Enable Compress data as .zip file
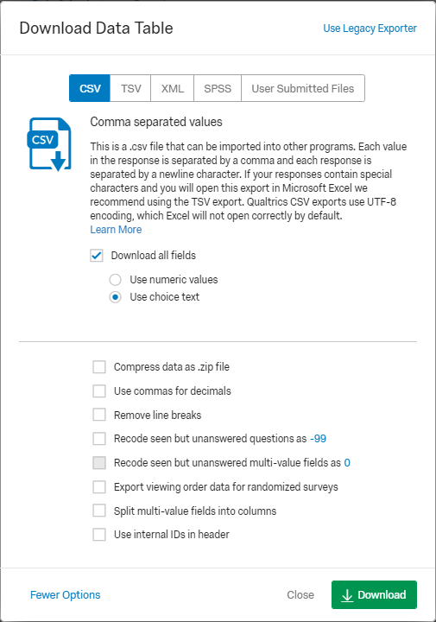 (x=99, y=367)
